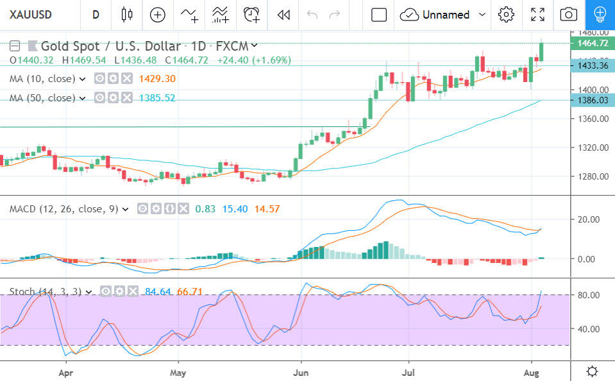This screenshot has width=615, height=381.
Task: Open MACD source code braces icon
Action: pos(169,208)
